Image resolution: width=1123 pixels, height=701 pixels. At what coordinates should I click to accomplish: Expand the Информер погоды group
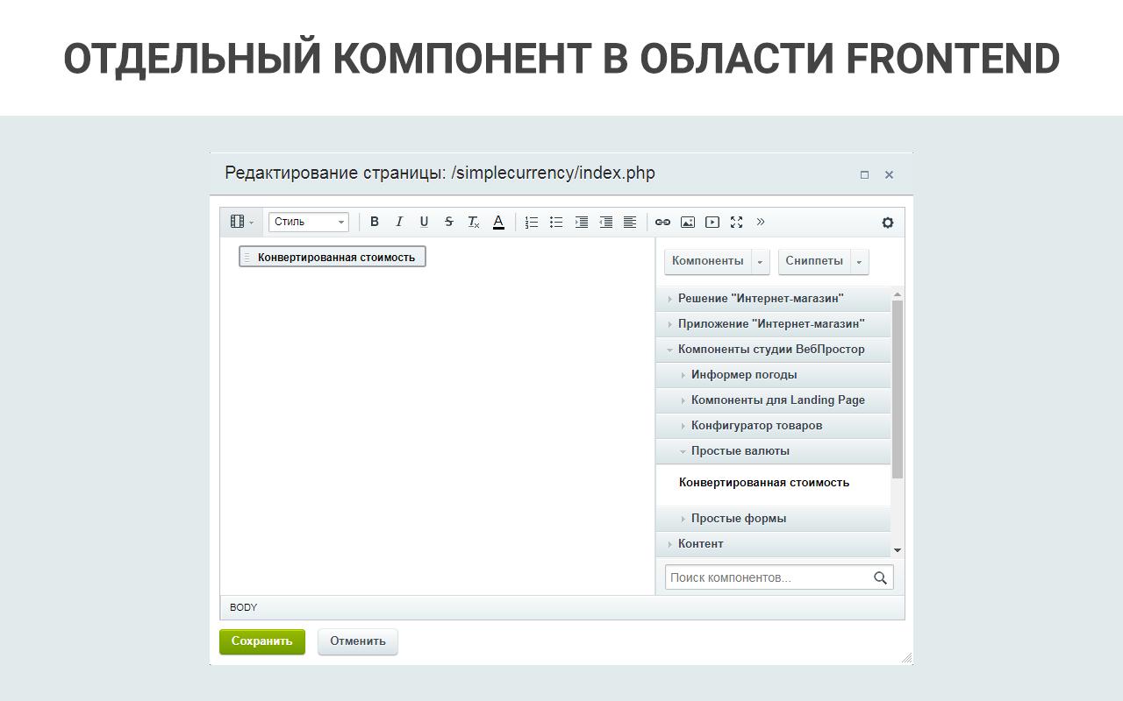pos(773,375)
